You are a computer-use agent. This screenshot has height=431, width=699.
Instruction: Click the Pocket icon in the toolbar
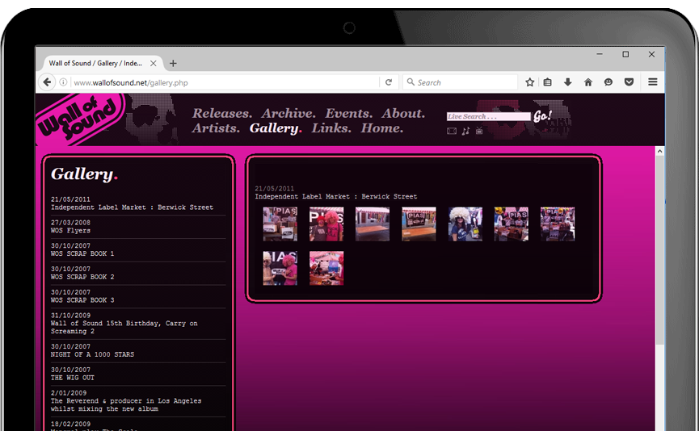tap(629, 82)
